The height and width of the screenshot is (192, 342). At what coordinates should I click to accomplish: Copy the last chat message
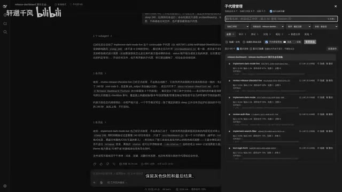click(x=95, y=164)
